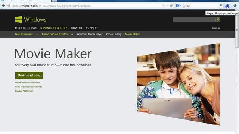This screenshot has width=239, height=134.
Task: Click the 'Your very own movie studio' tagline
Action: 53,65
